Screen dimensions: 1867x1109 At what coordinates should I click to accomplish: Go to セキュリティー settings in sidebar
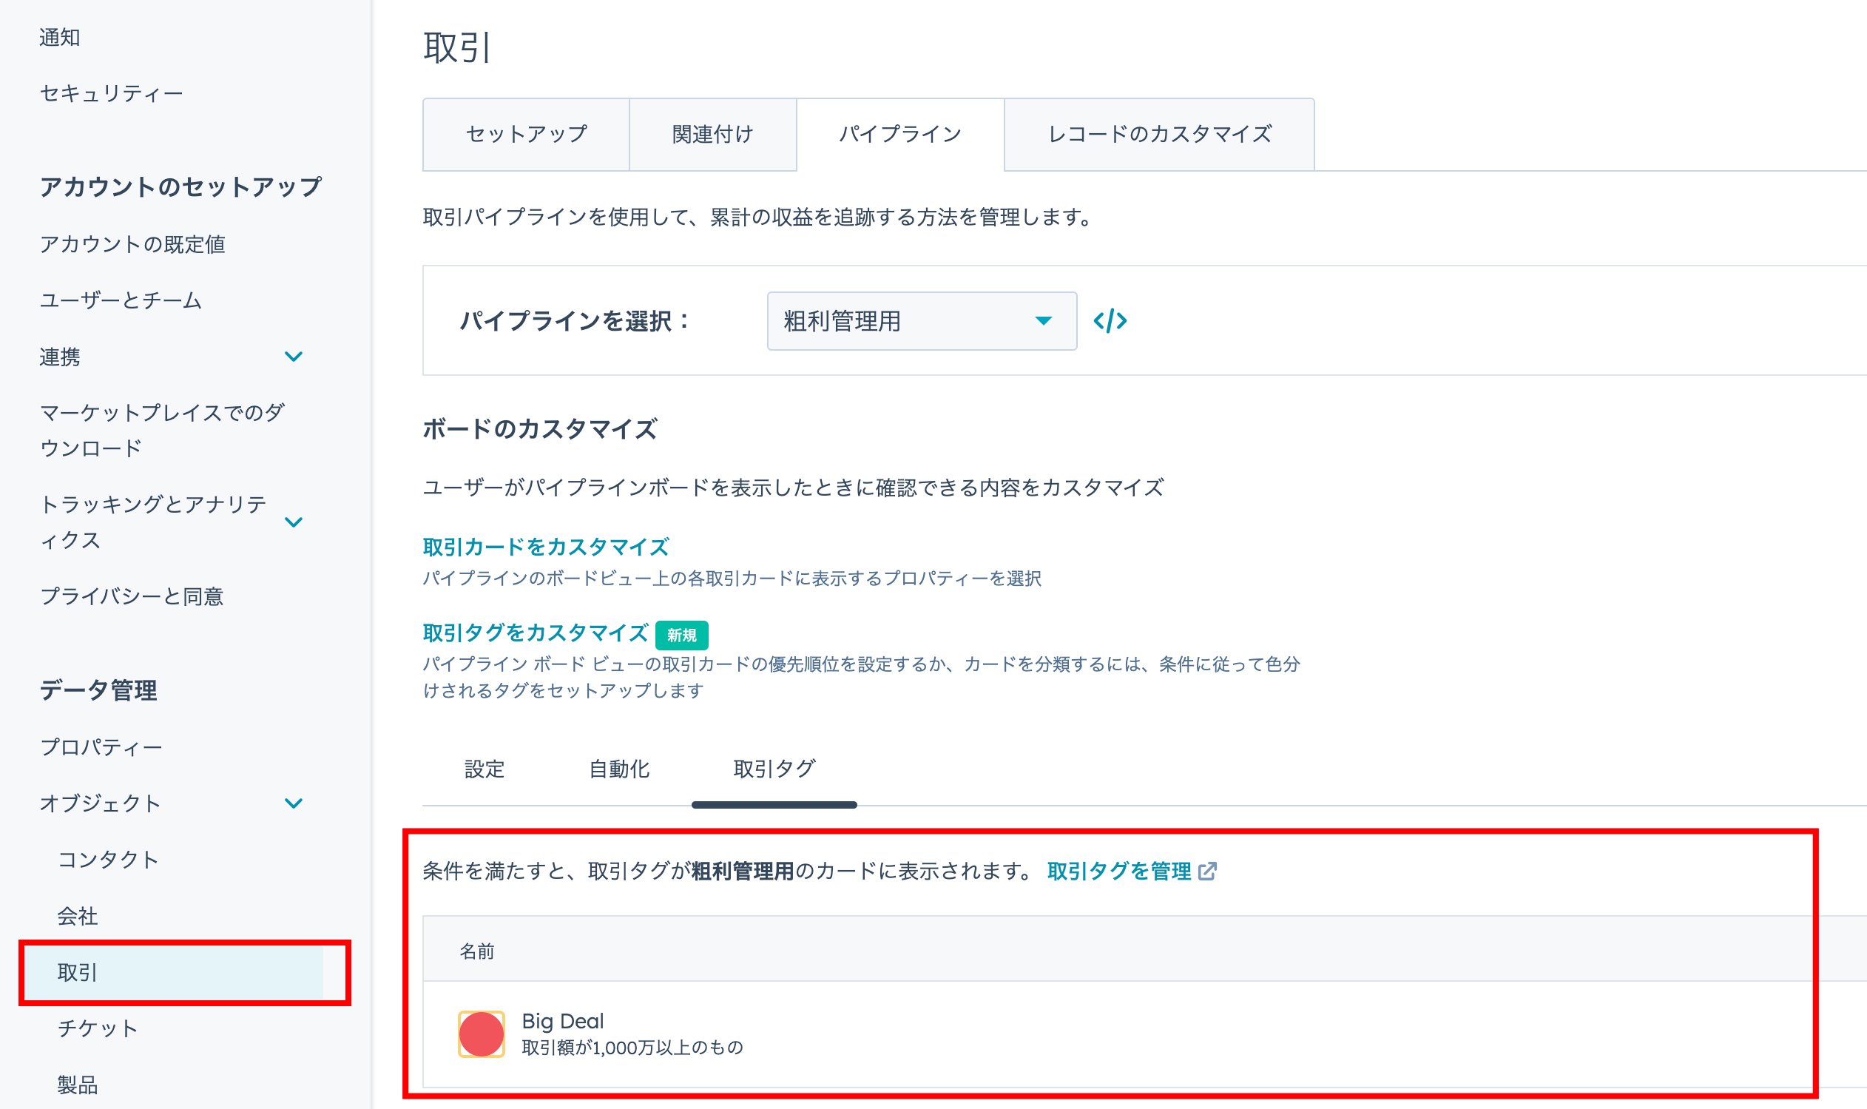111,93
